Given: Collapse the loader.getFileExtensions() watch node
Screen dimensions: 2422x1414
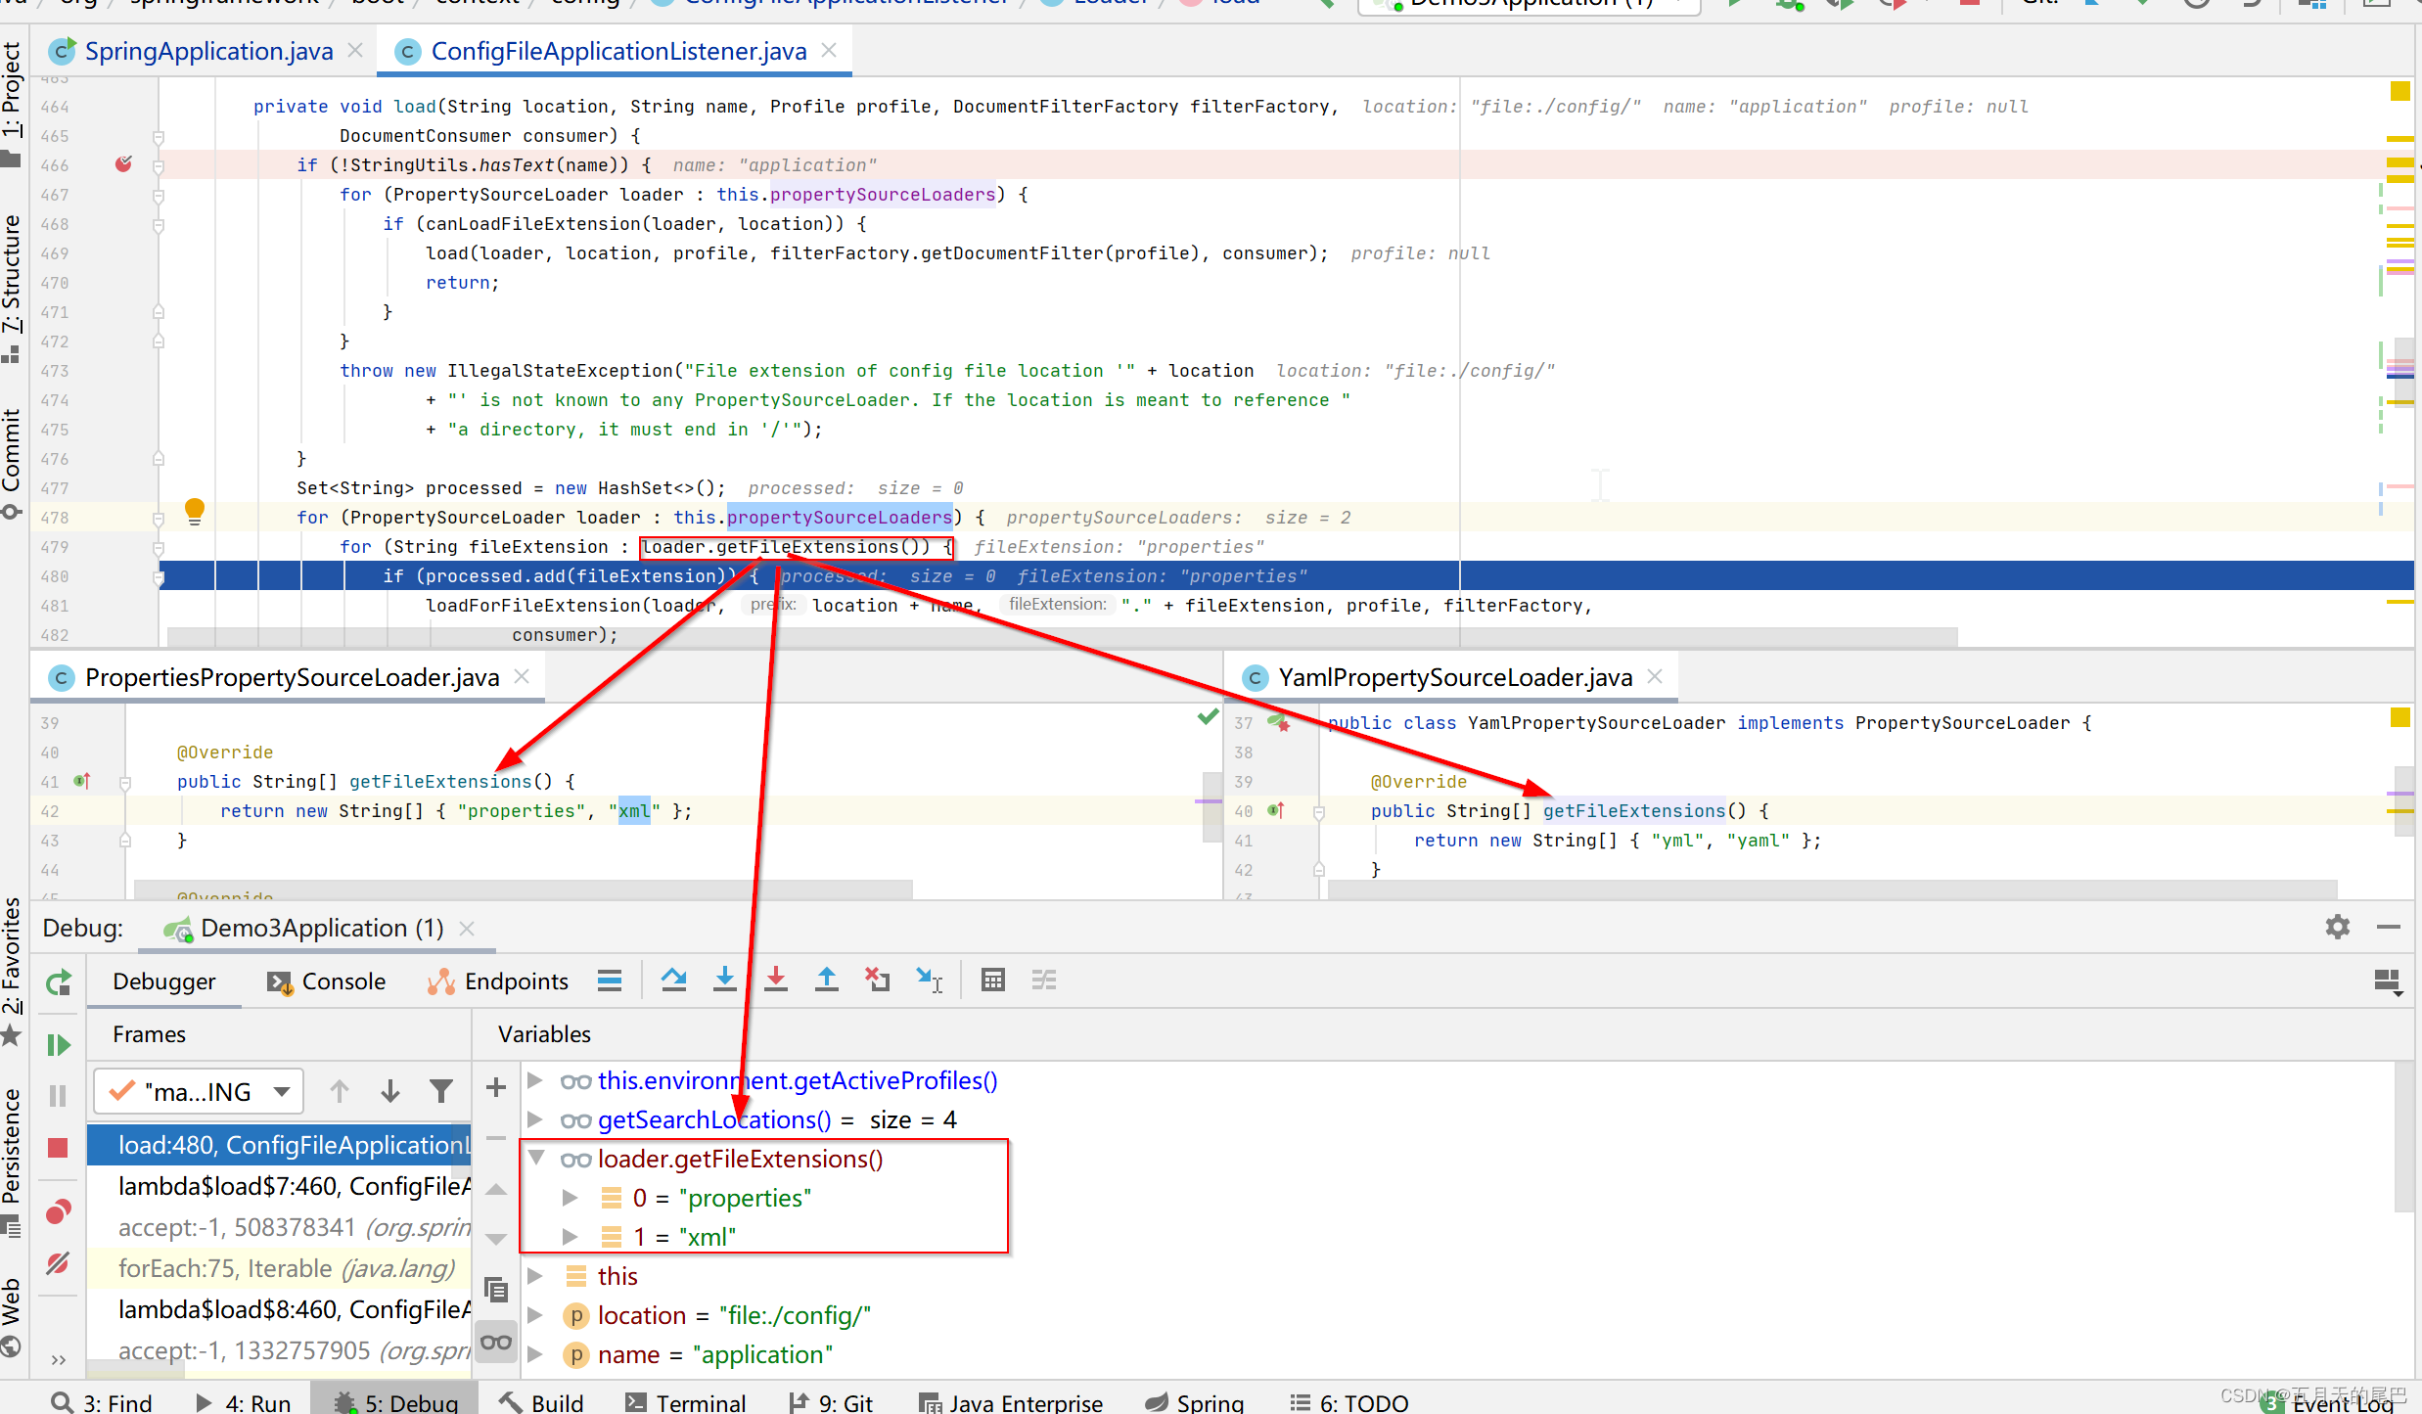Looking at the screenshot, I should tap(536, 1158).
